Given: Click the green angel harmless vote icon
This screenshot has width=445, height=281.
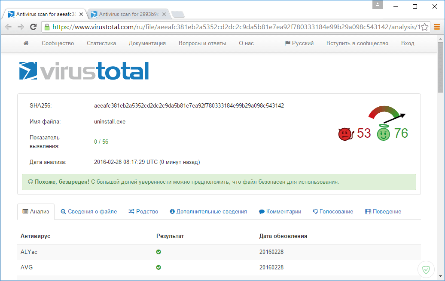Looking at the screenshot, I should pos(384,133).
